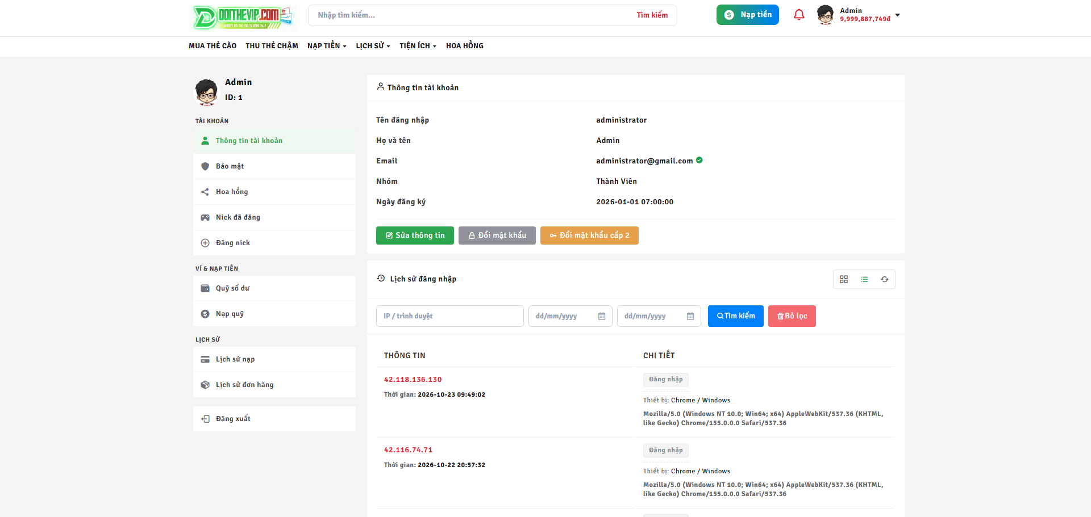
Task: Click the Admin avatar in header
Action: (x=825, y=15)
